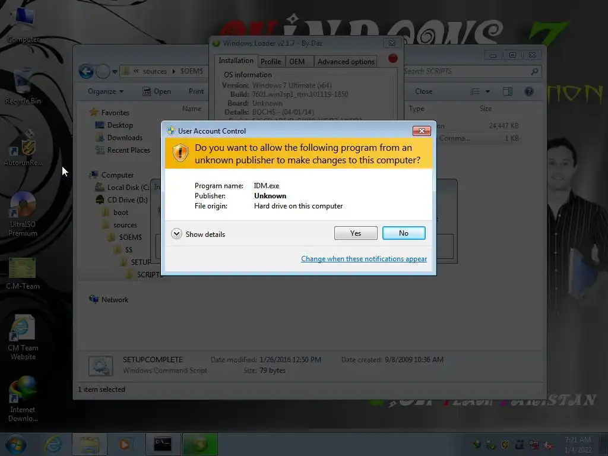Click Explorer back navigation arrow
Screen dimensions: 608x456
pos(86,71)
